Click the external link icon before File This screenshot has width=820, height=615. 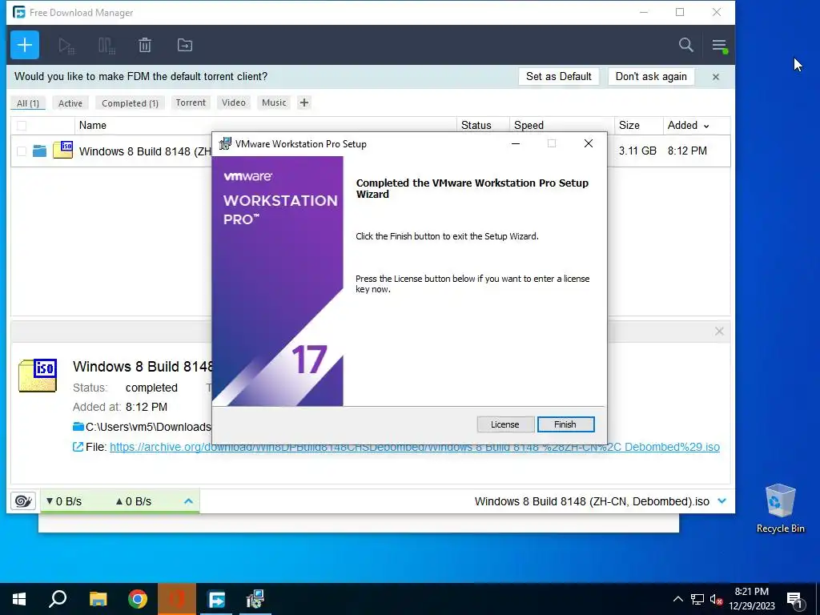[x=78, y=447]
